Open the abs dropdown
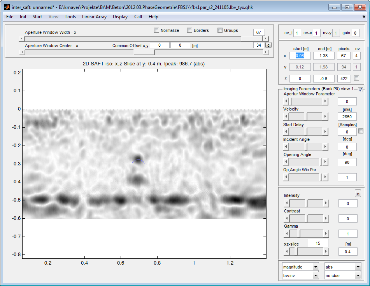The image size is (370, 286). pos(343,267)
